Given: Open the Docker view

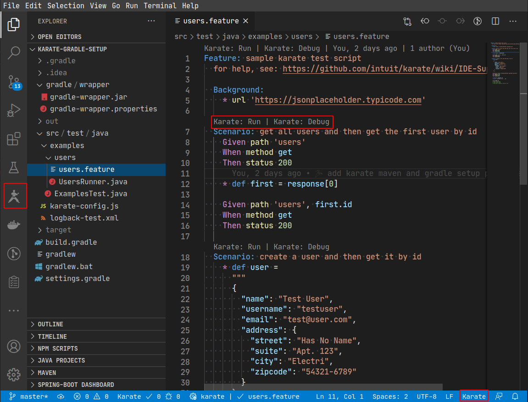Looking at the screenshot, I should (x=14, y=225).
